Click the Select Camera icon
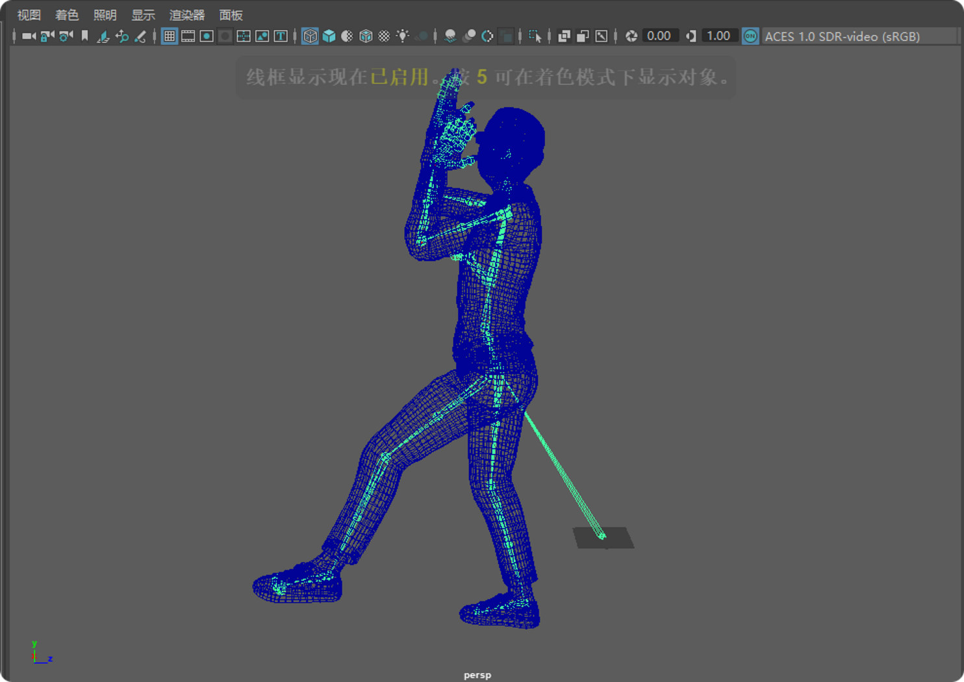Image resolution: width=964 pixels, height=682 pixels. (x=29, y=36)
